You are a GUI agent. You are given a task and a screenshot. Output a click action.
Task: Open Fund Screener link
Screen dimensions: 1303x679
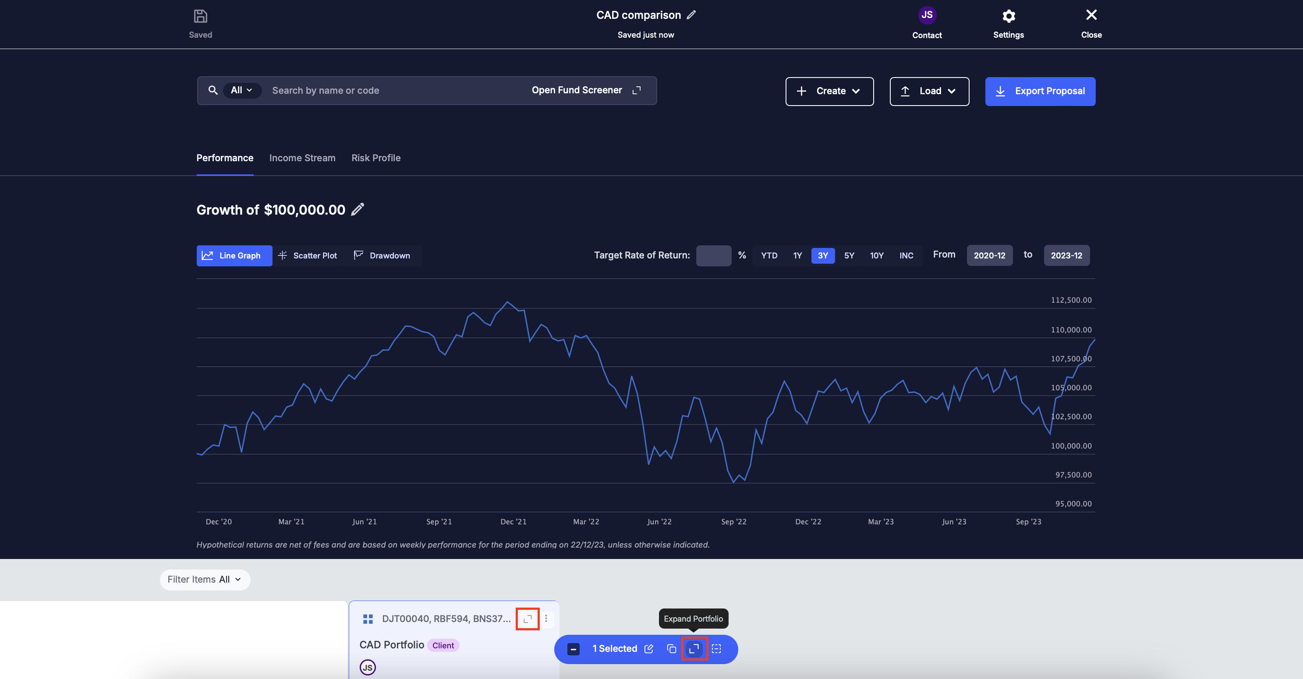tap(586, 90)
